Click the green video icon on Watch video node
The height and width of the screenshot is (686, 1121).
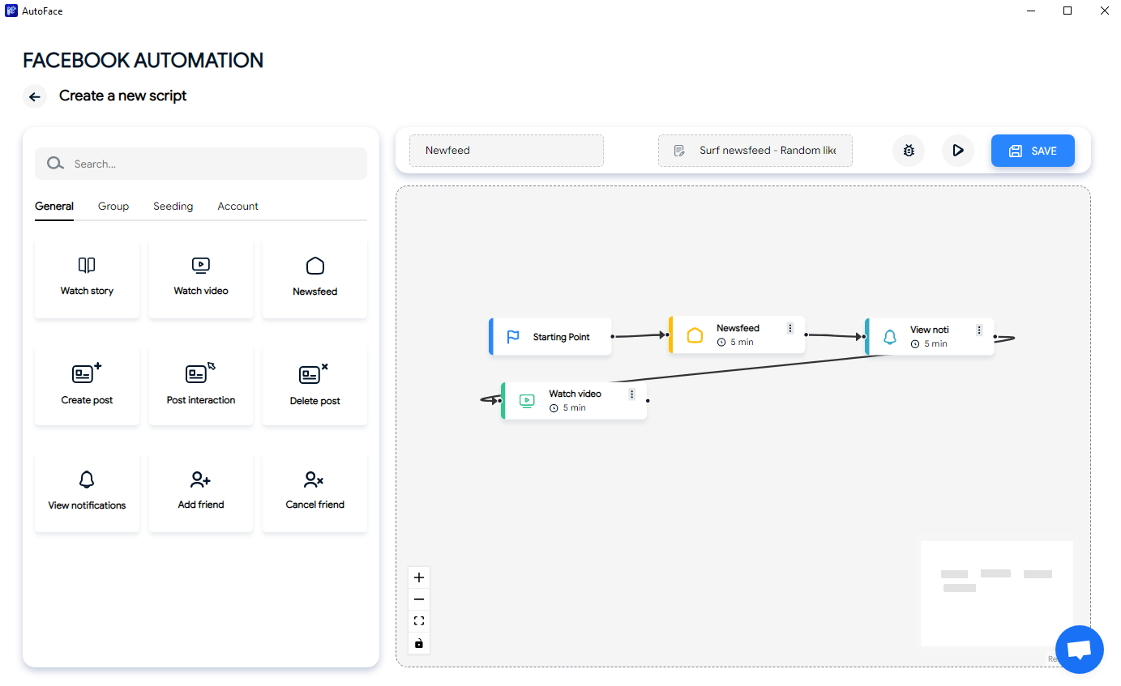point(527,401)
